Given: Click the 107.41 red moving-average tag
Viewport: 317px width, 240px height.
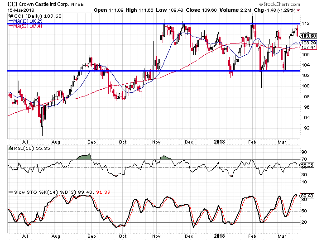Looking at the screenshot, I should pos(308,47).
